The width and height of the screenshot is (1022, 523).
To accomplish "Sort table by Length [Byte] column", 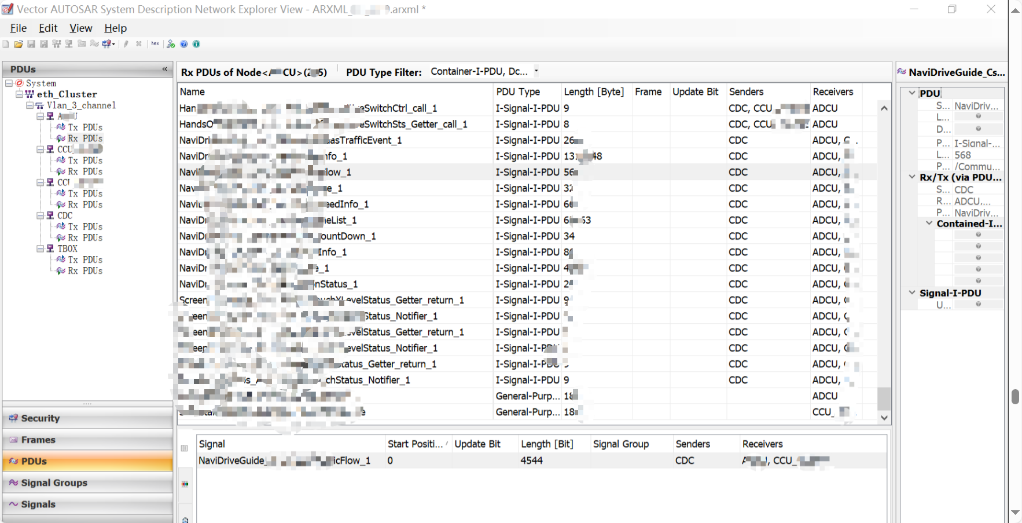I will [597, 92].
